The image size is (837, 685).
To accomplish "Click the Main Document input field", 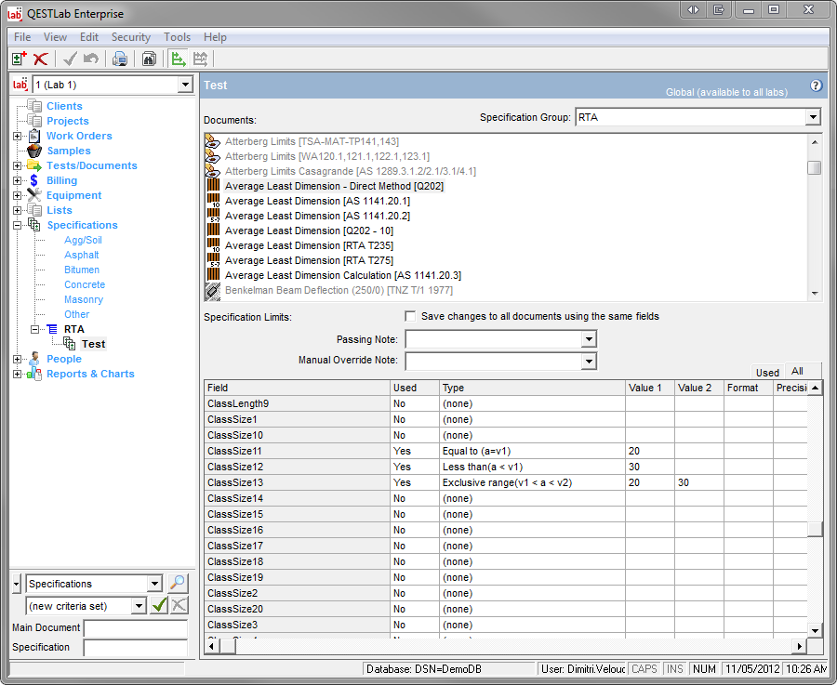I will (x=135, y=628).
